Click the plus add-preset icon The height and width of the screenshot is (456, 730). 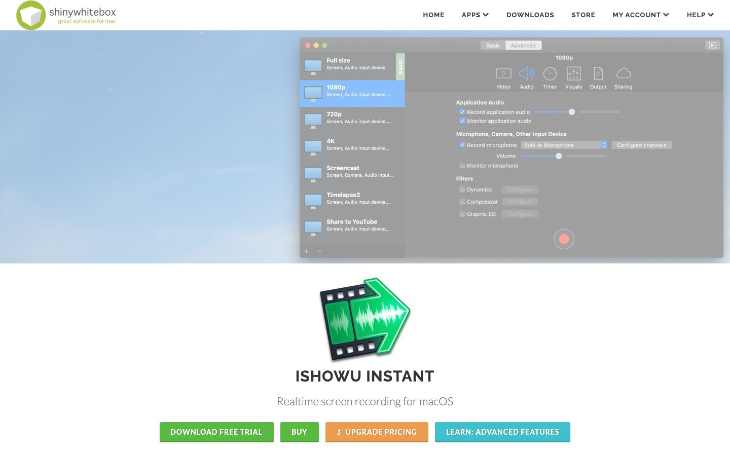[307, 251]
